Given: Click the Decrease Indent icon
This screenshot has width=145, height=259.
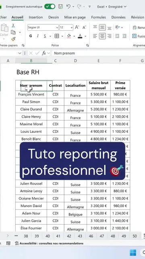Looking at the screenshot, I should pos(117,36).
